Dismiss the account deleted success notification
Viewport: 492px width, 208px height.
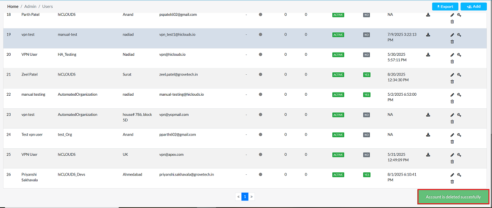point(453,197)
